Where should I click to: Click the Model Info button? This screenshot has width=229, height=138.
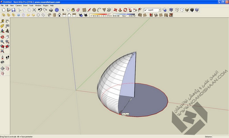tap(57, 10)
